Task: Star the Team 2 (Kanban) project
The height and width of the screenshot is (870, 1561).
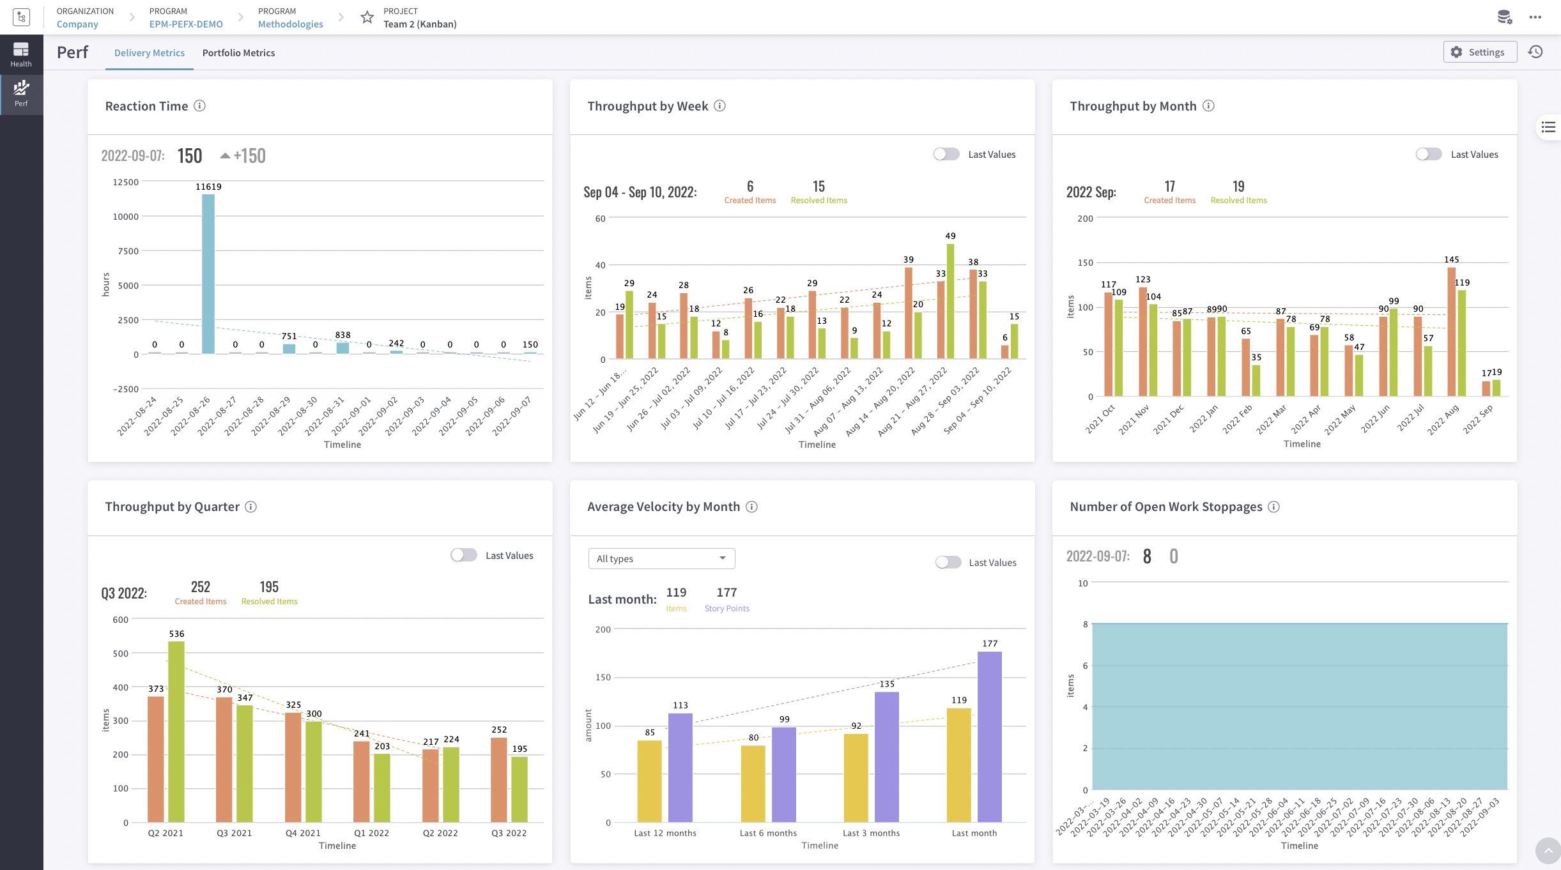Action: click(x=367, y=17)
